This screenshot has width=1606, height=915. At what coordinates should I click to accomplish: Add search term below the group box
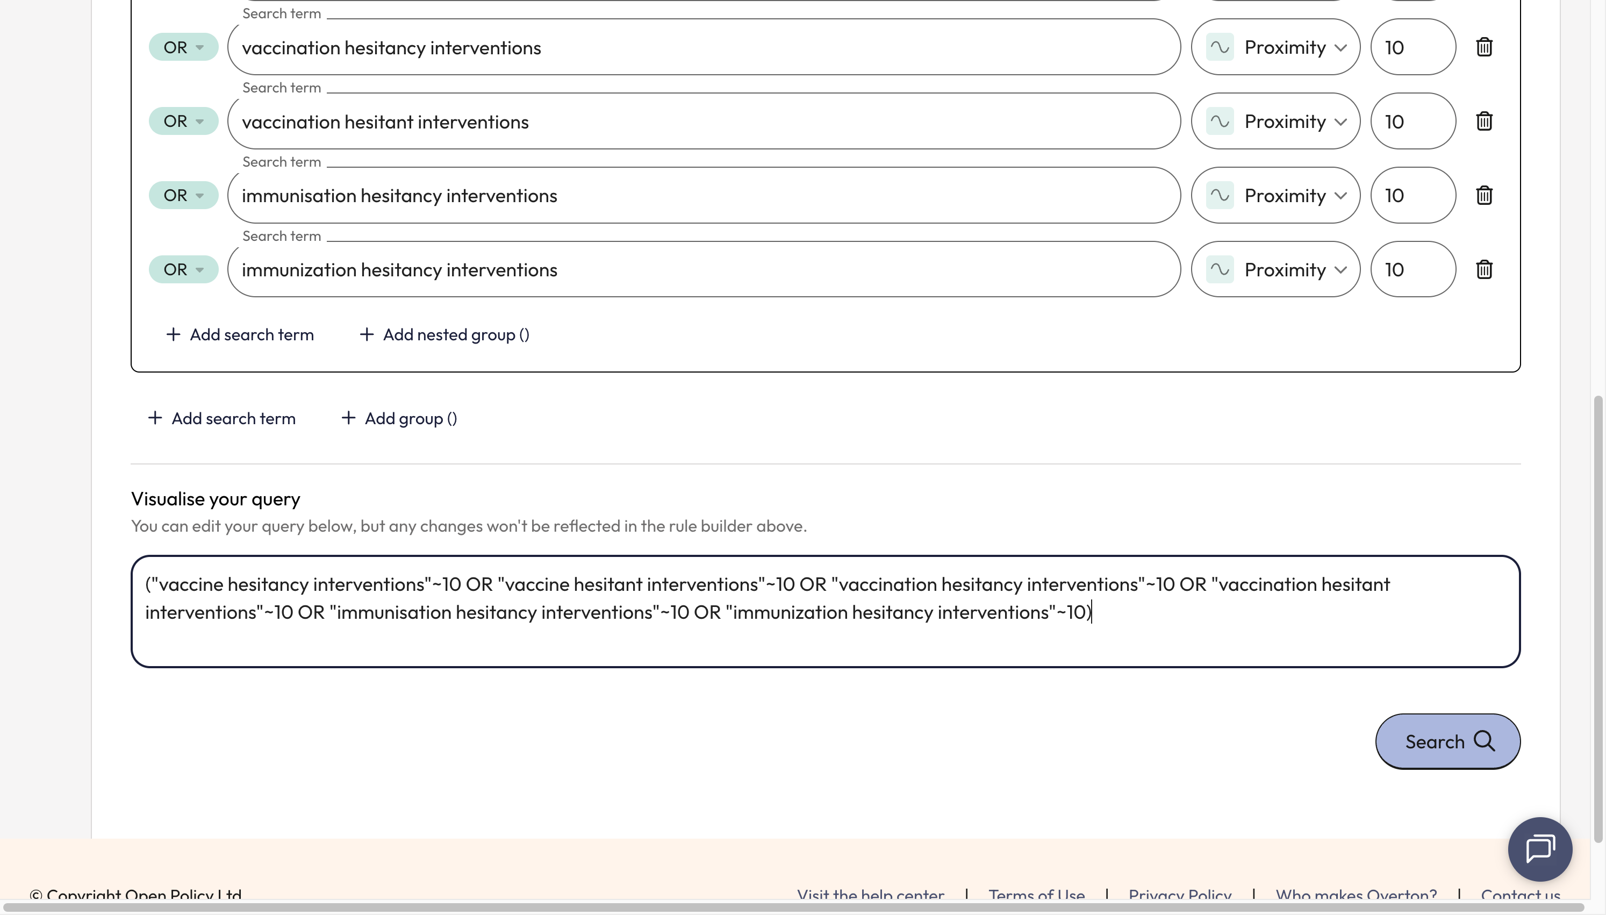tap(222, 419)
